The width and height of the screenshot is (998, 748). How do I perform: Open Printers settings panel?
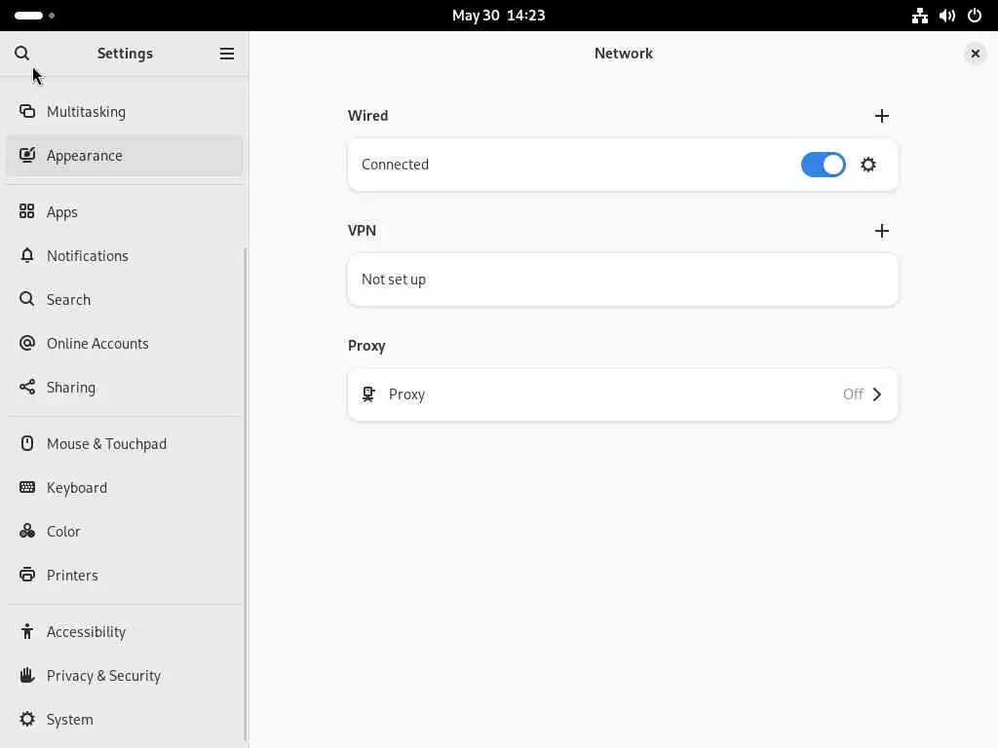pyautogui.click(x=125, y=575)
